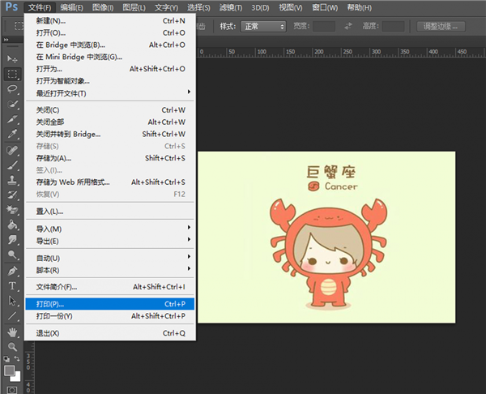This screenshot has width=486, height=394.
Task: Select the Lasso tool
Action: (13, 89)
